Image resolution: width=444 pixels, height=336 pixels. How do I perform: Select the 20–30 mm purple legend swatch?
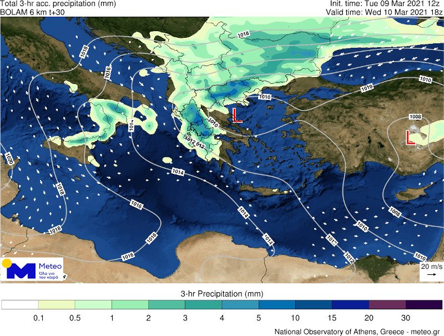(387, 304)
